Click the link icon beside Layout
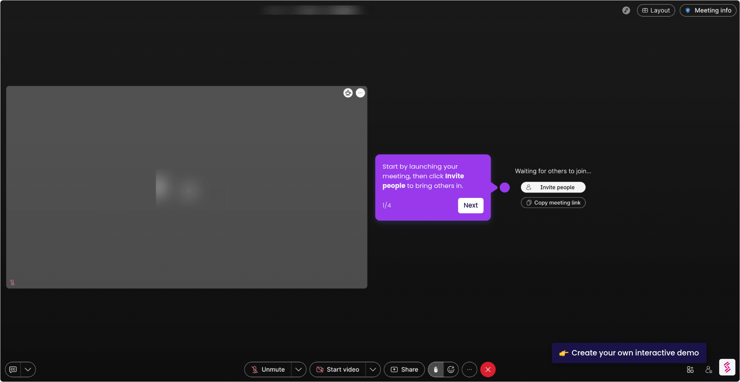 [626, 10]
